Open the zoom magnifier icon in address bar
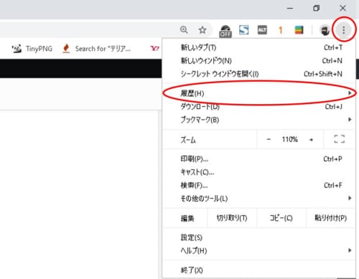The width and height of the screenshot is (359, 279). click(x=184, y=30)
